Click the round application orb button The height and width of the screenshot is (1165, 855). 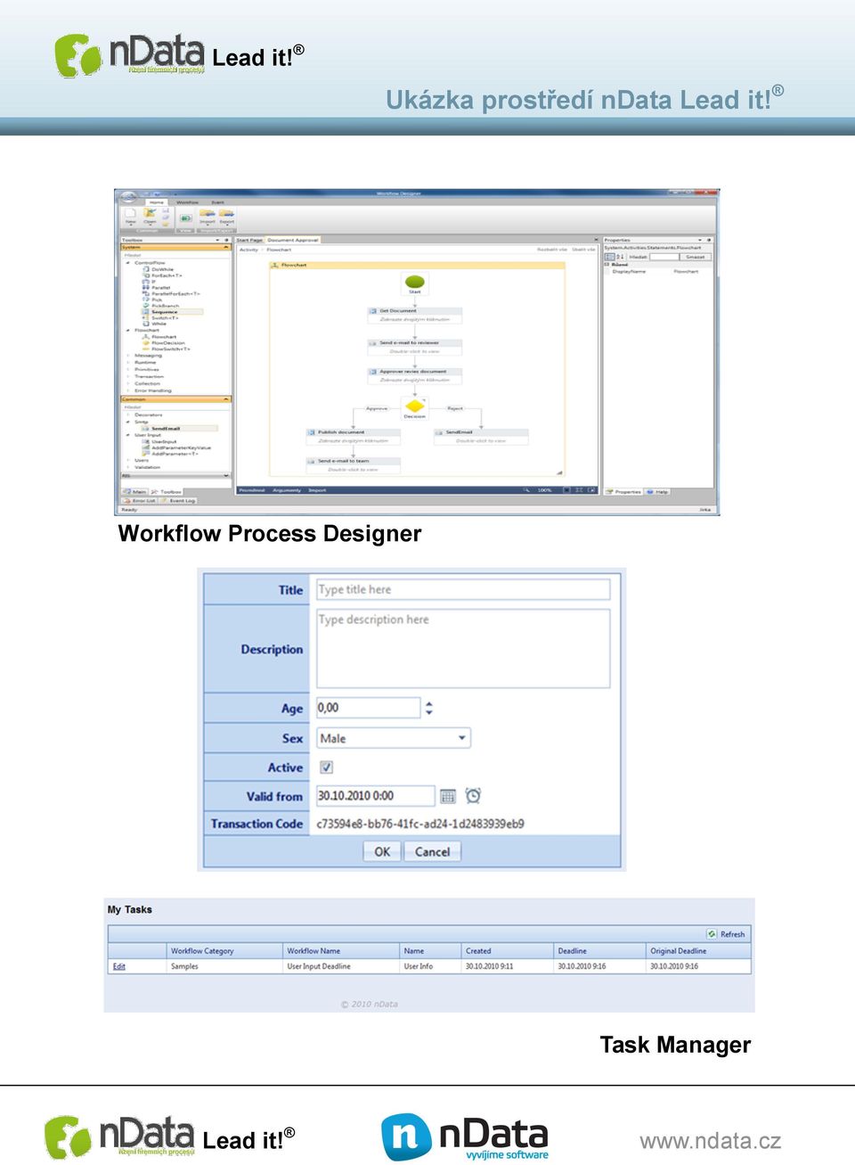tap(130, 197)
